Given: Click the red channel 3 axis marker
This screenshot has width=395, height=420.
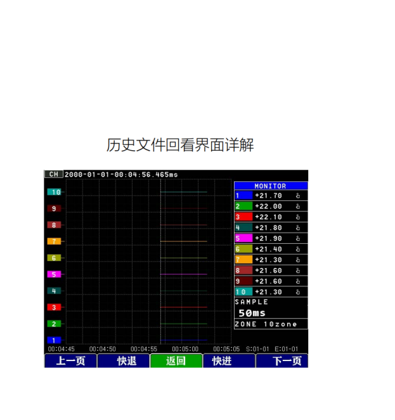Looking at the screenshot, I should pyautogui.click(x=54, y=307).
